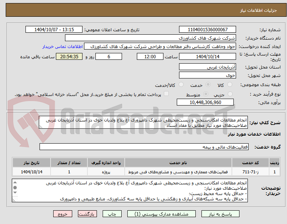287x224 pixels.
Task: Select the کالا radio button
Action: tap(230, 85)
